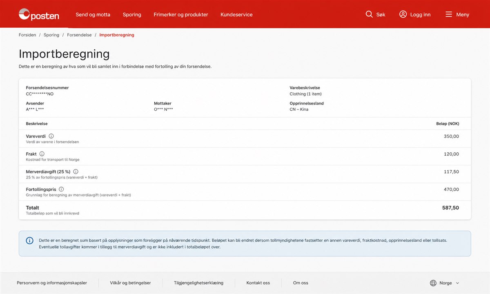Click the blue info icon in notice box
Screen dimensions: 490x294
pos(30,241)
